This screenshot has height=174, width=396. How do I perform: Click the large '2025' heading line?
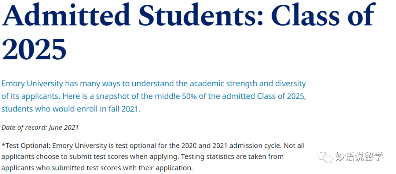point(34,49)
